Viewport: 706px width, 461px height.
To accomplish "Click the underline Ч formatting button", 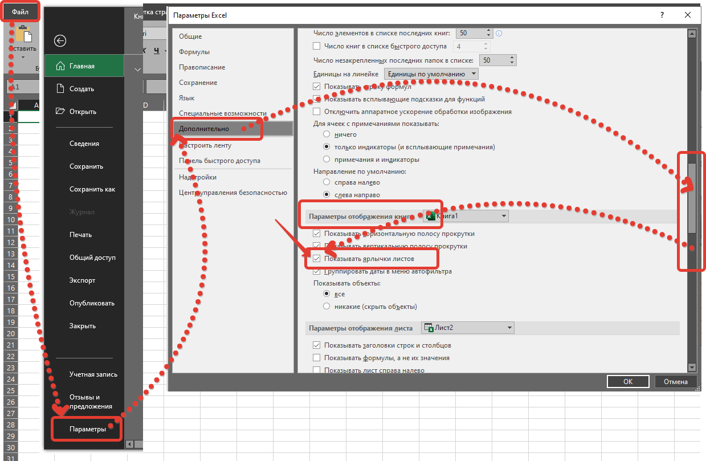I will 156,50.
